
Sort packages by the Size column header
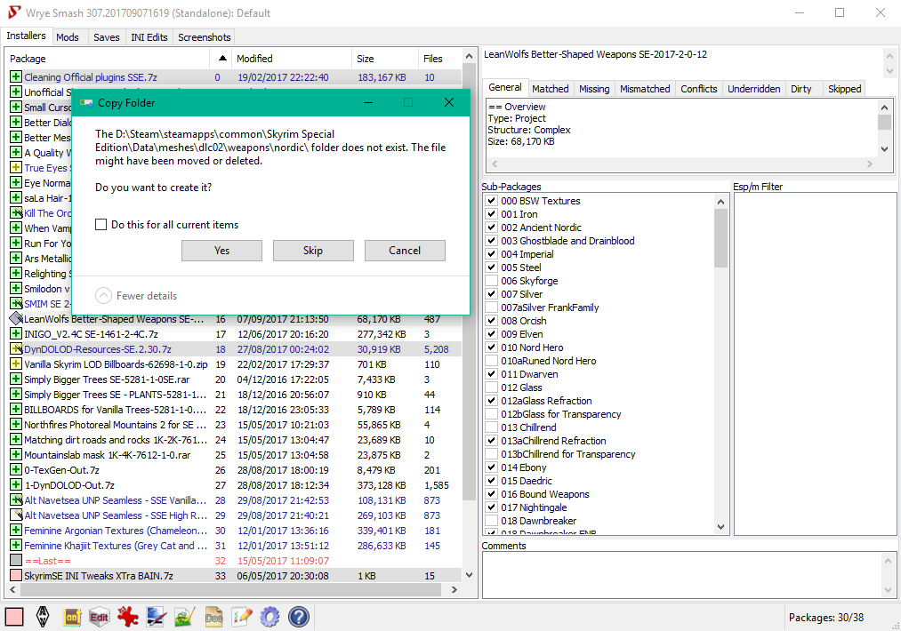pyautogui.click(x=385, y=59)
